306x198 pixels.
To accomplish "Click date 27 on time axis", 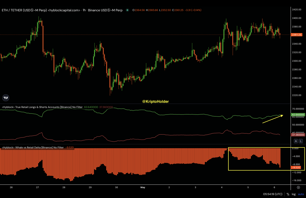I will tap(37, 187).
